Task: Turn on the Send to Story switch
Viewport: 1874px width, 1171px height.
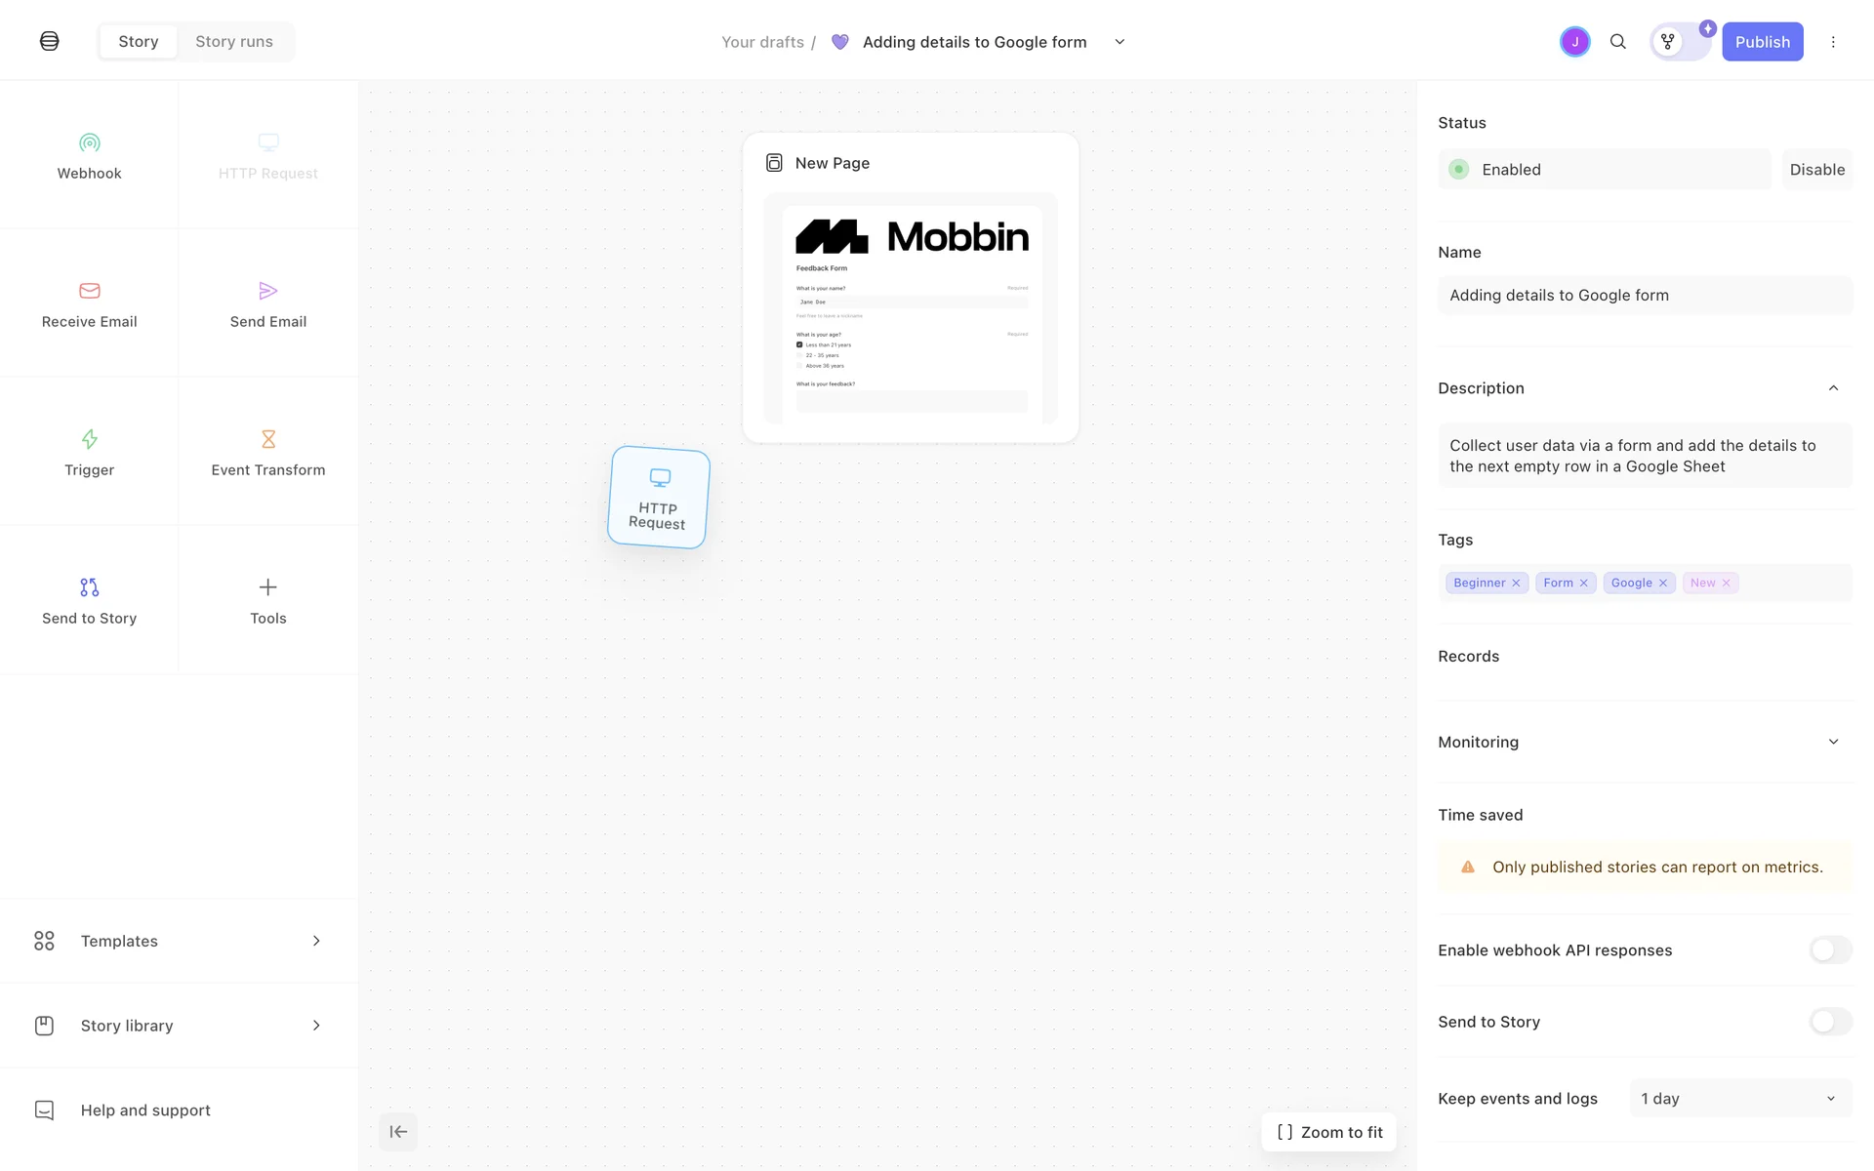Action: coord(1829,1022)
